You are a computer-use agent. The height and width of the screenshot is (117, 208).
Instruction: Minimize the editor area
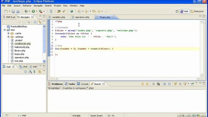pyautogui.click(x=200, y=16)
